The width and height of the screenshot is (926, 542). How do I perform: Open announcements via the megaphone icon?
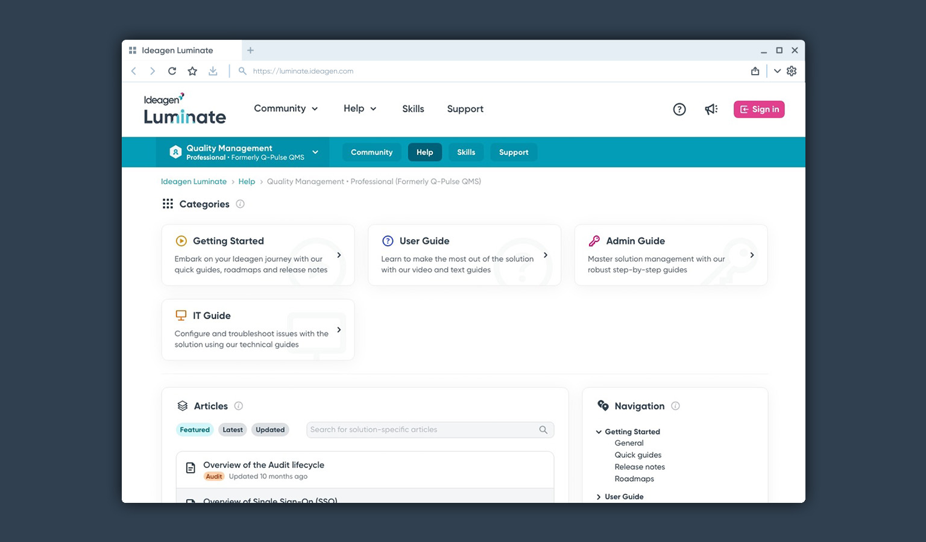[711, 109]
